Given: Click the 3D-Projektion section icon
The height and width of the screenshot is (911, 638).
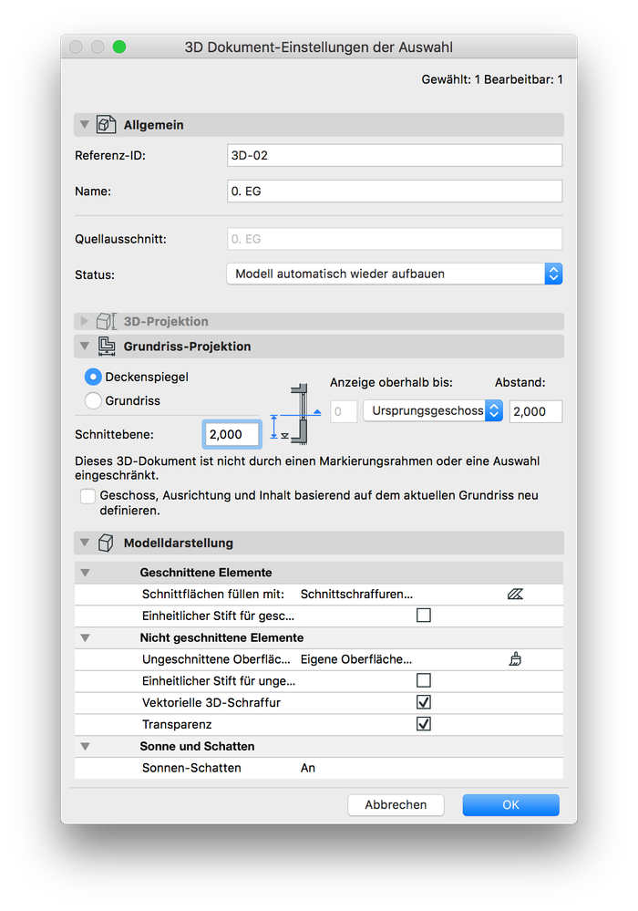Looking at the screenshot, I should (106, 321).
